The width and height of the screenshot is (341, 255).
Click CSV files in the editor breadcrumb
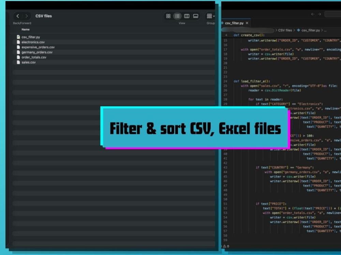tap(285, 30)
